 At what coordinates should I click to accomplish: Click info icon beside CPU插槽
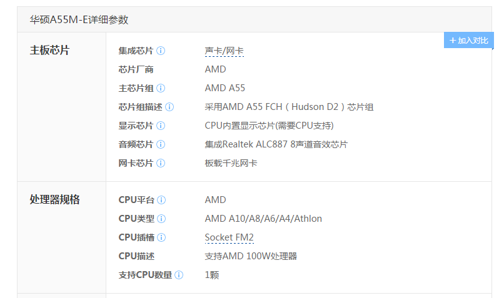tap(161, 237)
